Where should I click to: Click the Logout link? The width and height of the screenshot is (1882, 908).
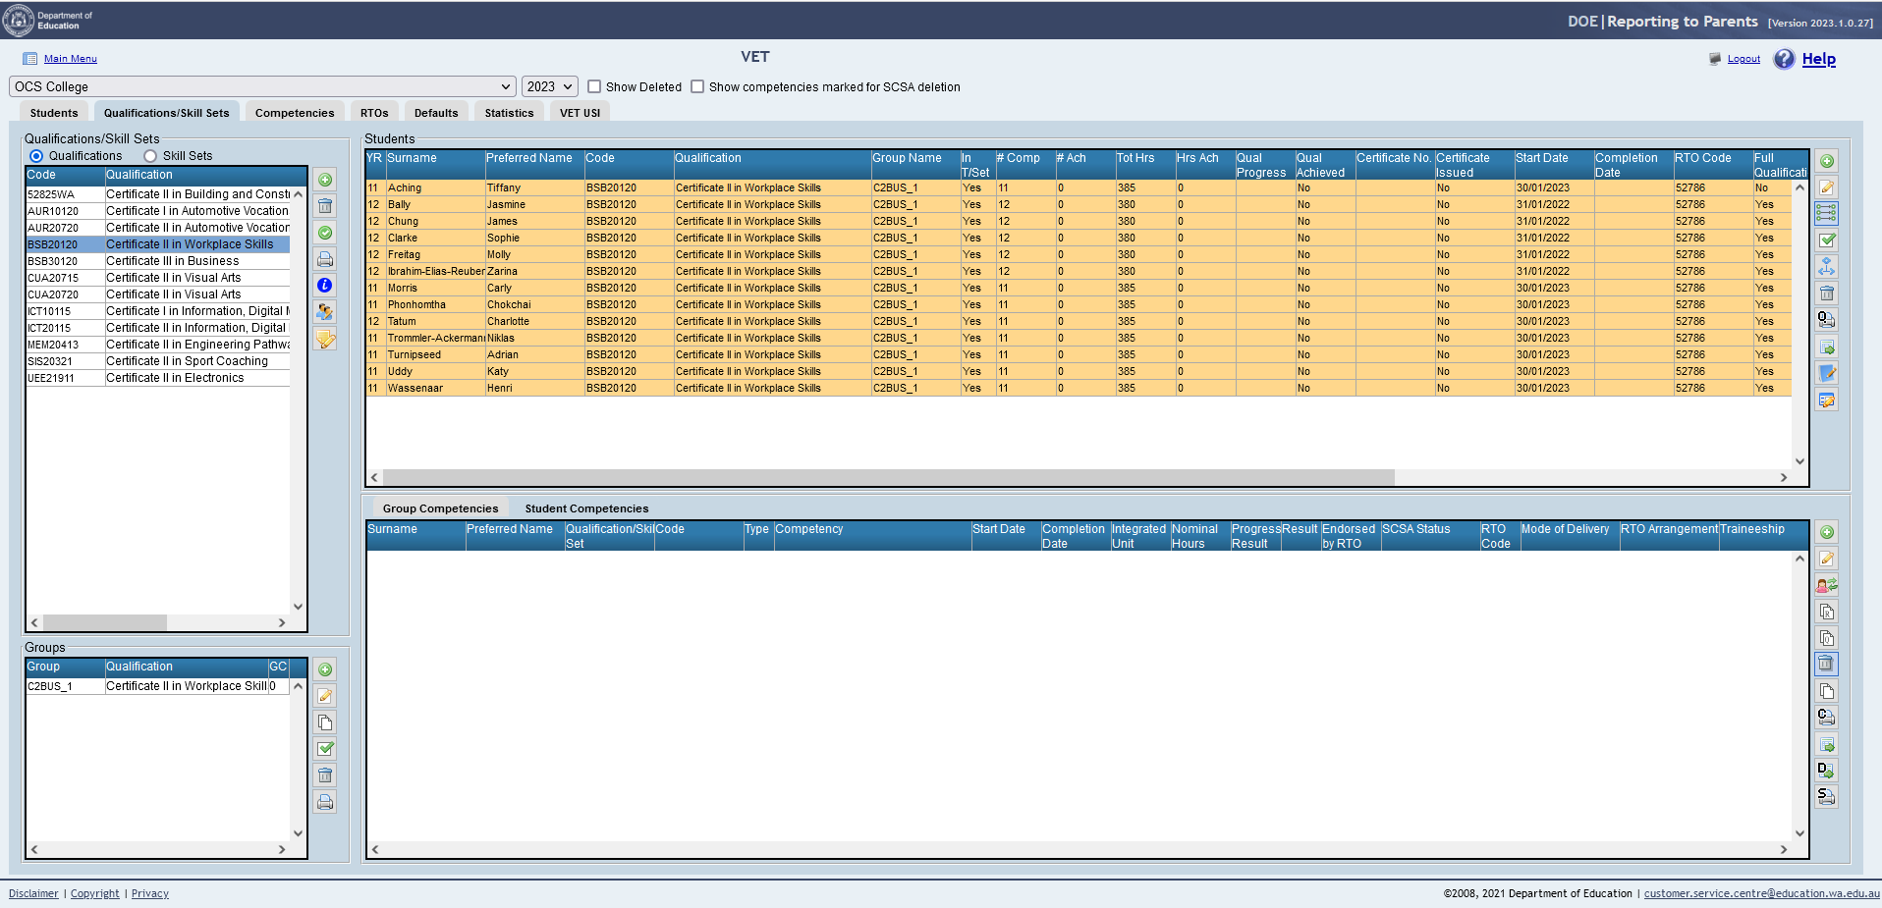(x=1744, y=59)
